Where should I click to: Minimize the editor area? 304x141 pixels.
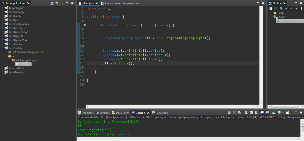257,3
